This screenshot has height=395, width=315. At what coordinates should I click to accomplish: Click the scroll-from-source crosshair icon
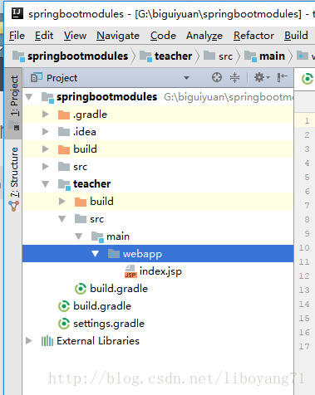(217, 77)
